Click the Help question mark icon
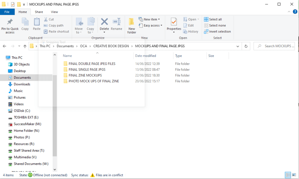 coord(295,12)
